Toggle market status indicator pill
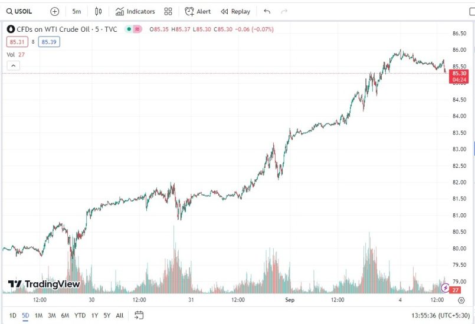 click(133, 29)
